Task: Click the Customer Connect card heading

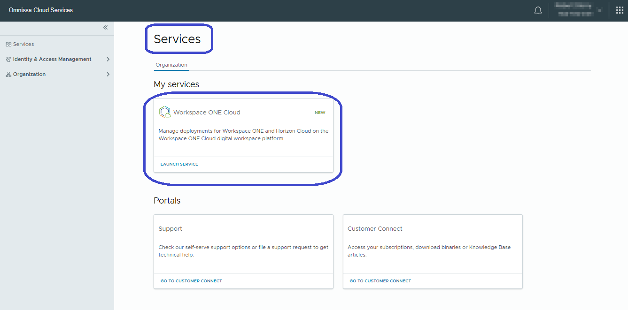Action: (x=375, y=229)
